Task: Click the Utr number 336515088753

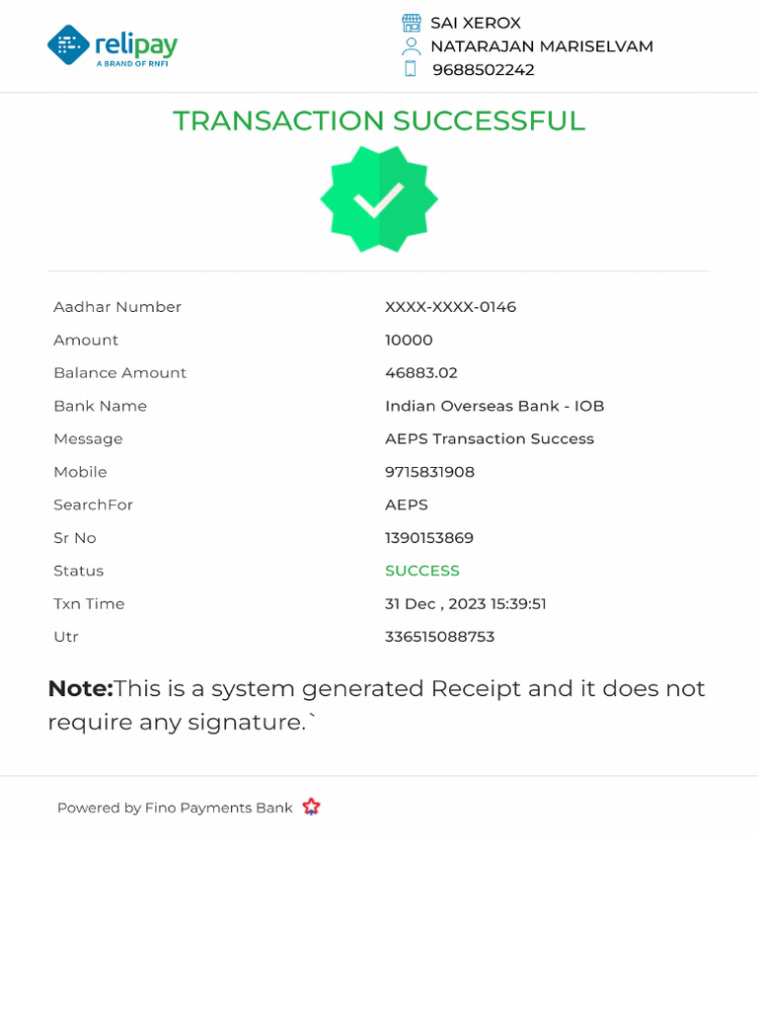Action: pyautogui.click(x=439, y=637)
